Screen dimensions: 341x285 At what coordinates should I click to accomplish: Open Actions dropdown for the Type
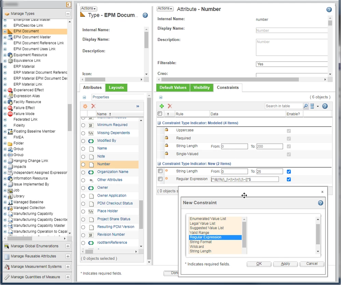tap(88, 8)
